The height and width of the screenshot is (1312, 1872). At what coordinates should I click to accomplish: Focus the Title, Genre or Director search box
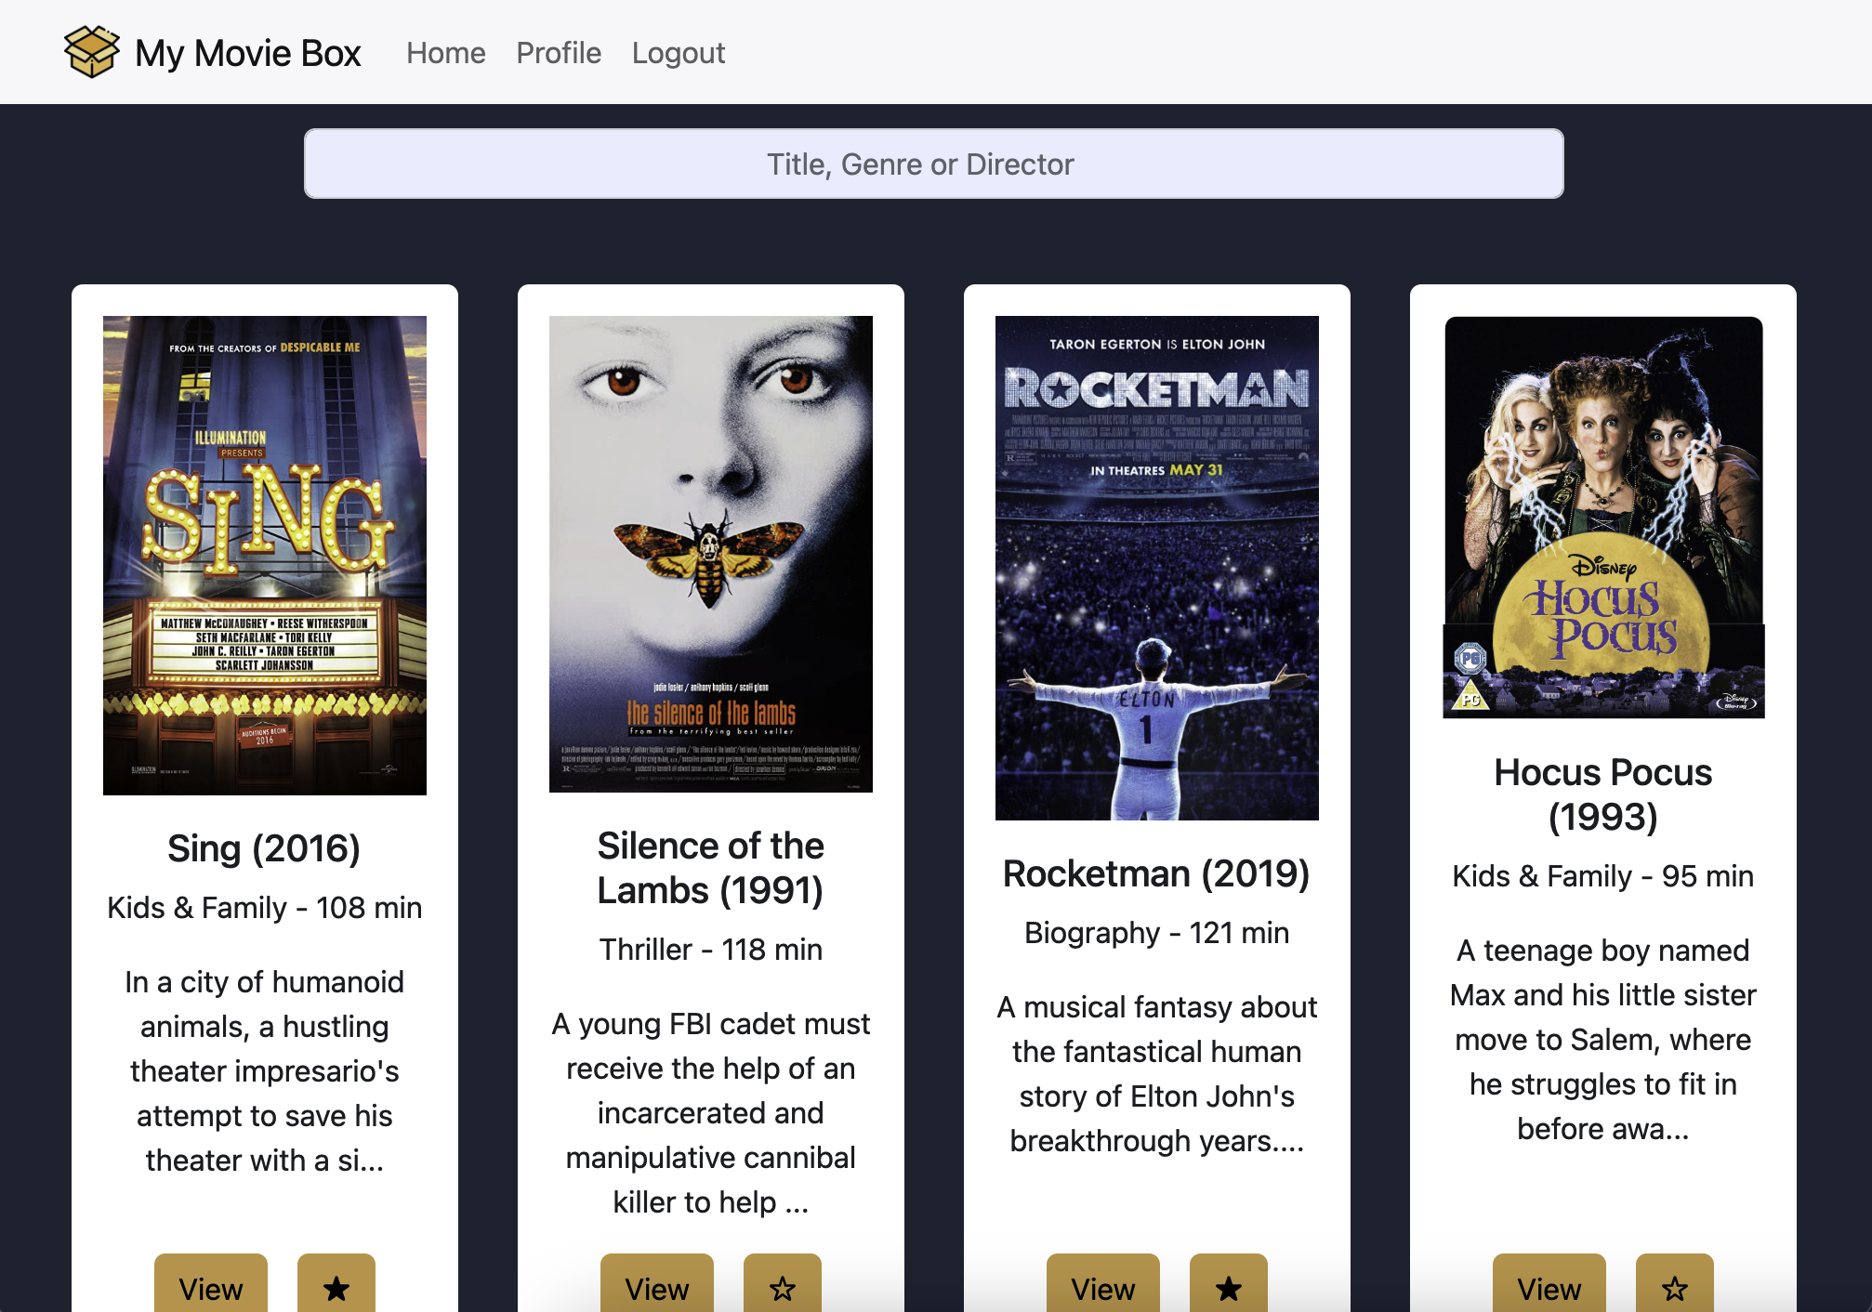[x=933, y=164]
